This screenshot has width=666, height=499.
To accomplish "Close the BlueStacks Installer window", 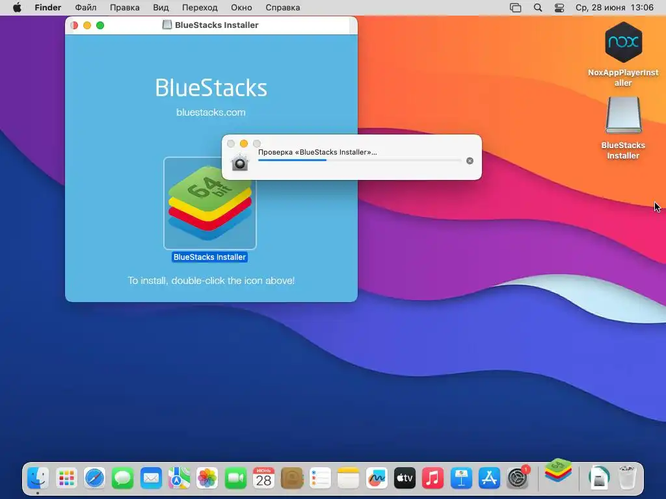I will point(74,25).
